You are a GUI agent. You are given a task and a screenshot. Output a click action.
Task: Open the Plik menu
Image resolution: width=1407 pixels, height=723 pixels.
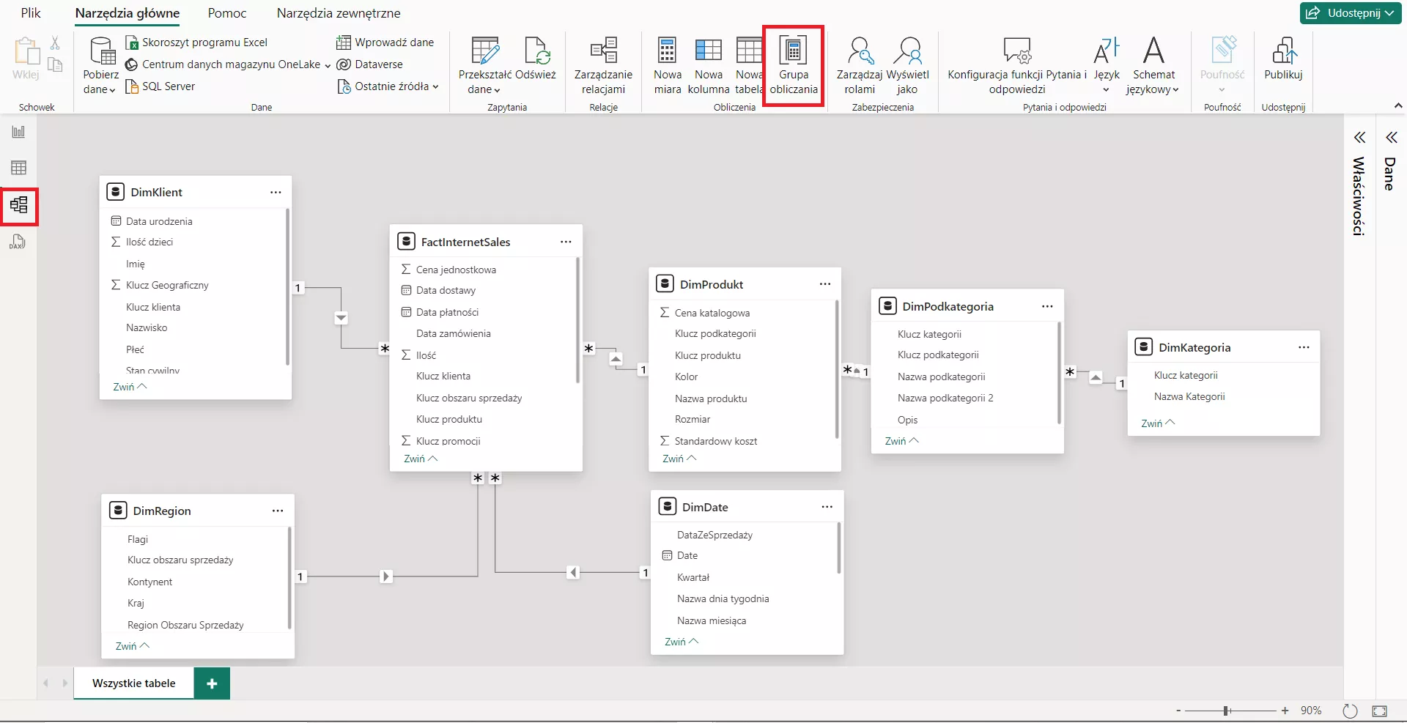pos(31,13)
